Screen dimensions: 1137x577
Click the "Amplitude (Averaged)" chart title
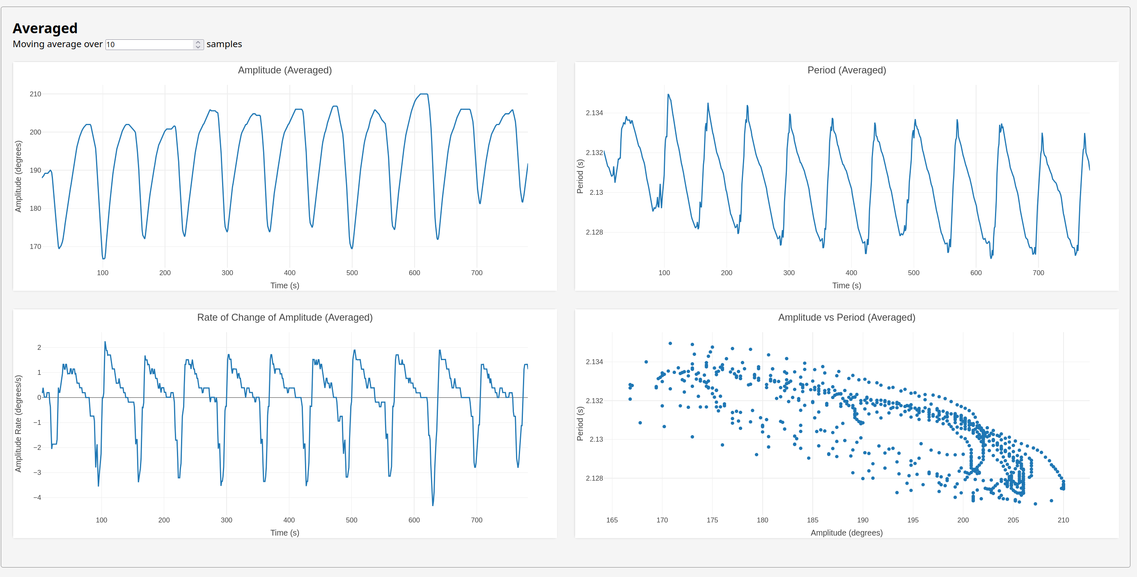285,70
